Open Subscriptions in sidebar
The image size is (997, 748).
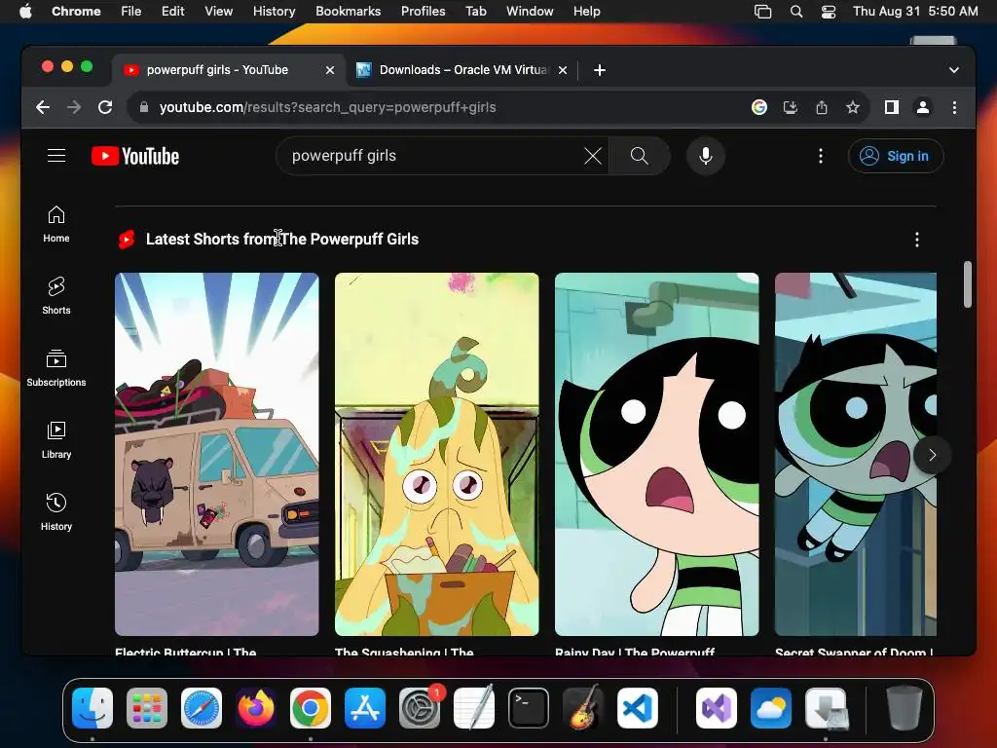(x=56, y=368)
